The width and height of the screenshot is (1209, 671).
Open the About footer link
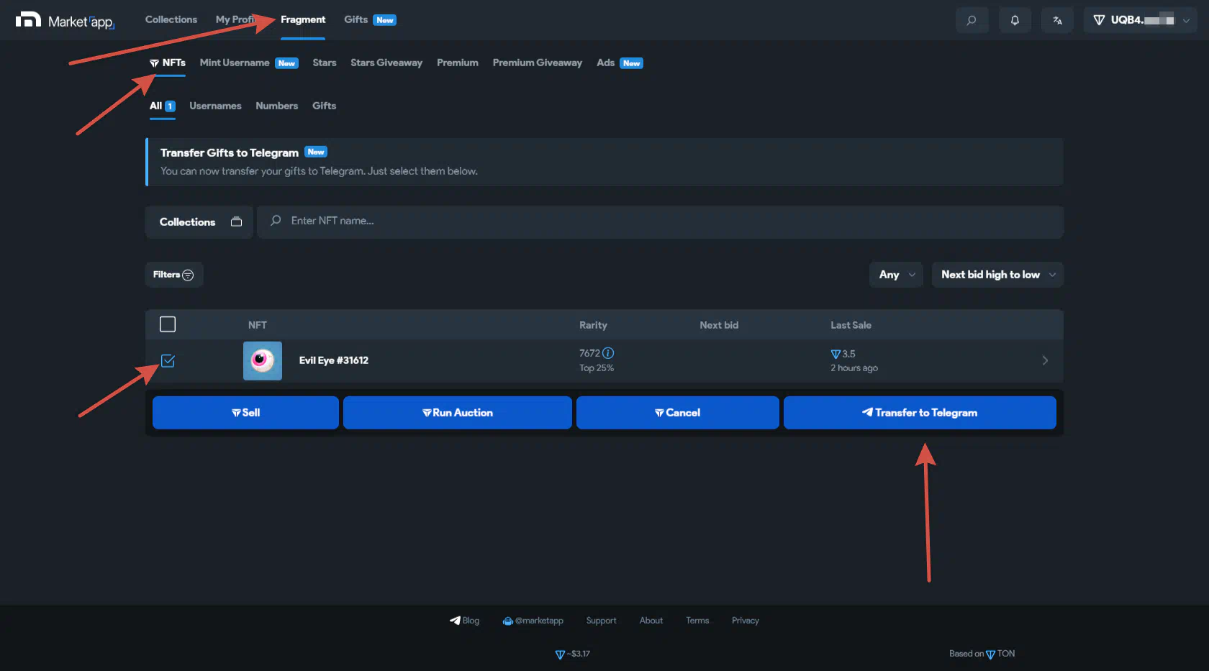(651, 621)
